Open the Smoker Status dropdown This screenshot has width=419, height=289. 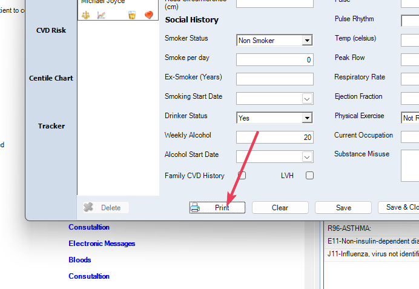point(307,41)
